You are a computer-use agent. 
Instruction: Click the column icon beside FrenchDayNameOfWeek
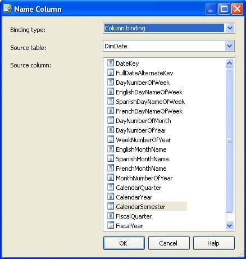click(x=111, y=111)
